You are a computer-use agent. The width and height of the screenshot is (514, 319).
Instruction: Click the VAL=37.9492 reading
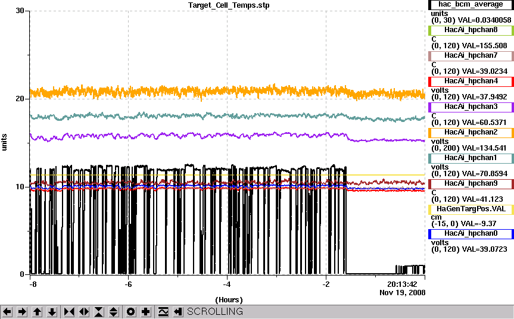tap(484, 97)
